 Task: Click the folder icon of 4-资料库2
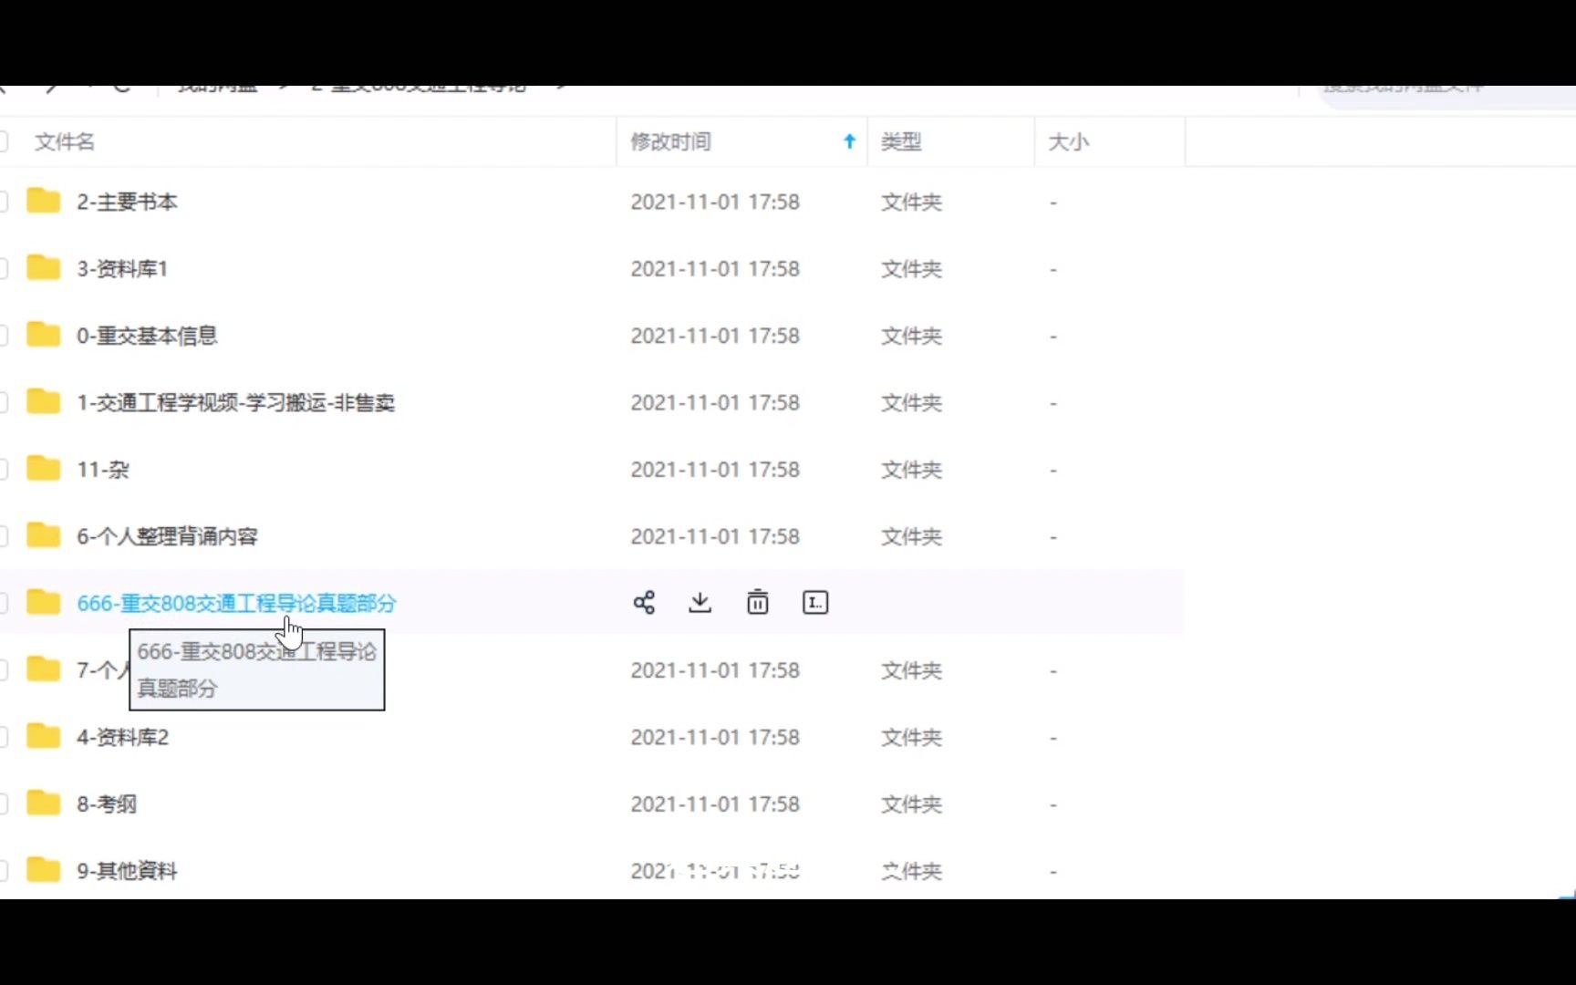(x=43, y=736)
